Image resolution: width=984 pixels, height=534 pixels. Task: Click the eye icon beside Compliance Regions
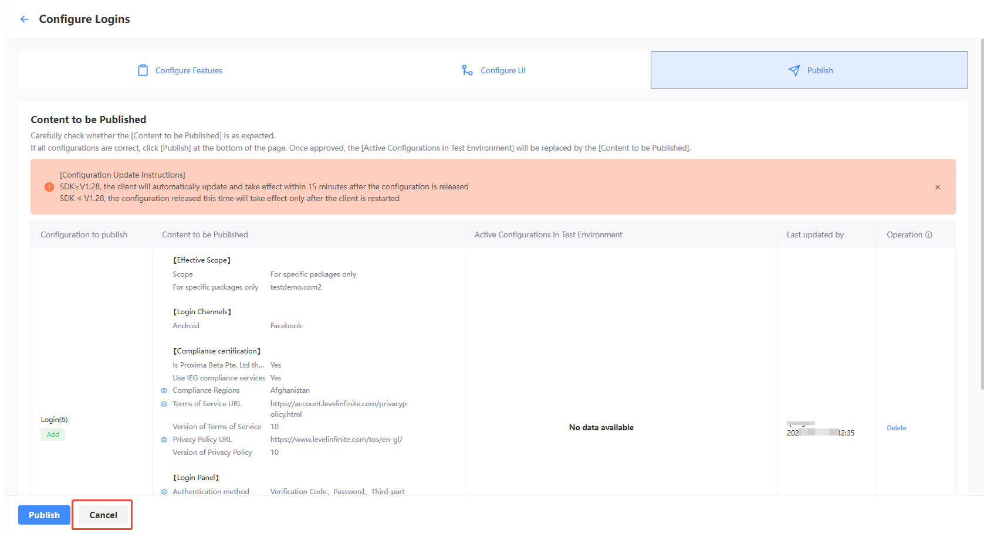click(164, 391)
